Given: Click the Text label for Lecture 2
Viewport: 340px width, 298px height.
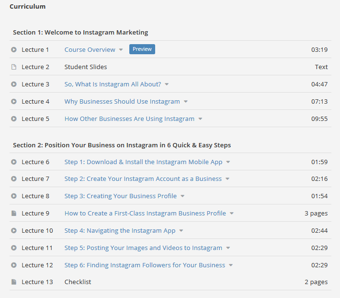Looking at the screenshot, I should (321, 67).
